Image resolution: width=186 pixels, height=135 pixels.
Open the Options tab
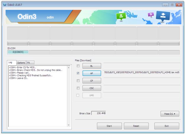(x=21, y=62)
